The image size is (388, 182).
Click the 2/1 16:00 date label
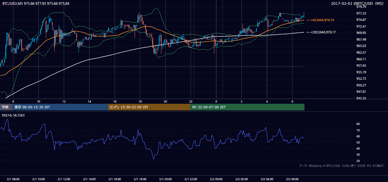[114, 179]
